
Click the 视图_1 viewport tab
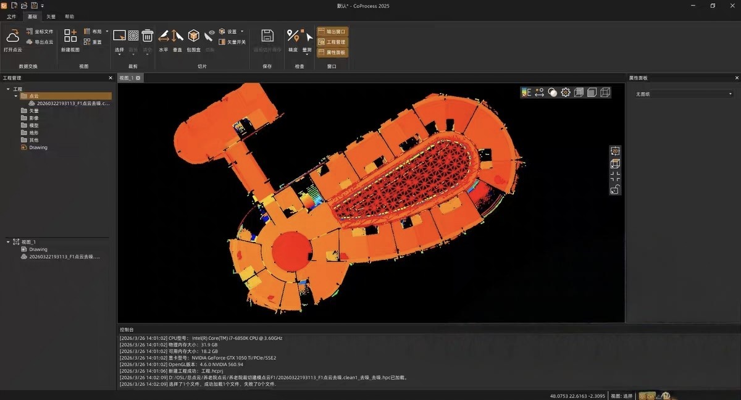pos(127,78)
